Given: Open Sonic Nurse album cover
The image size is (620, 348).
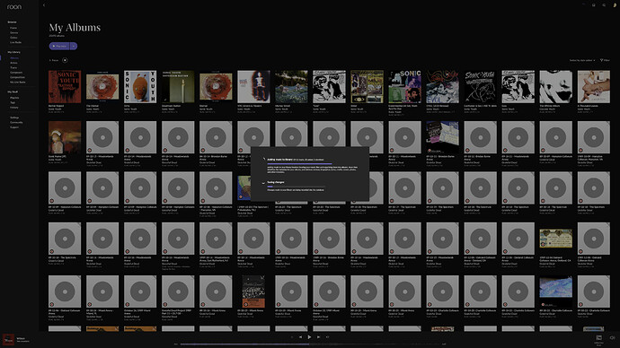Looking at the screenshot, I should [65, 137].
